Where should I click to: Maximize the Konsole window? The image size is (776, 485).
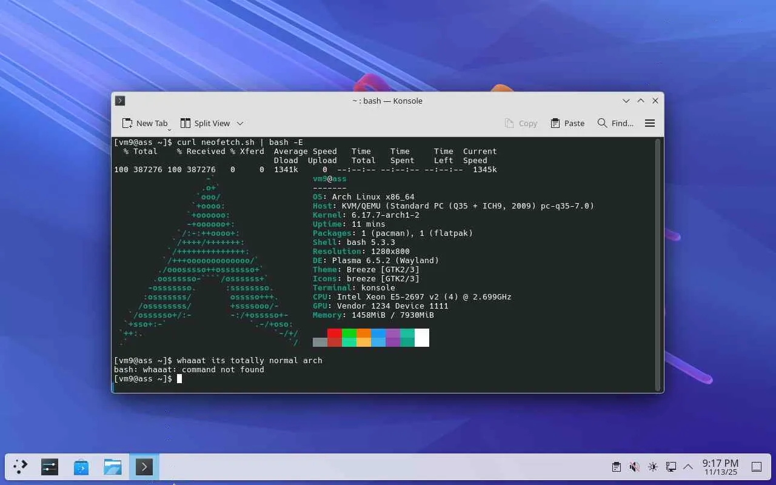[x=641, y=101]
